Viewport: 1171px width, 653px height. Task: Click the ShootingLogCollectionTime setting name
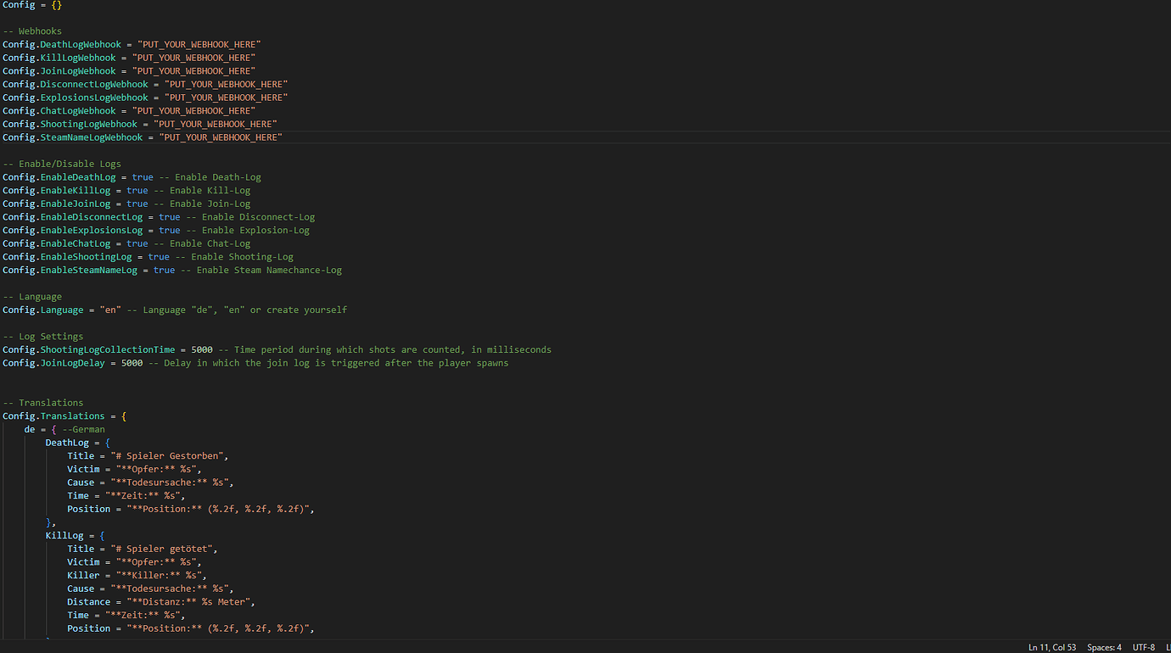(108, 349)
